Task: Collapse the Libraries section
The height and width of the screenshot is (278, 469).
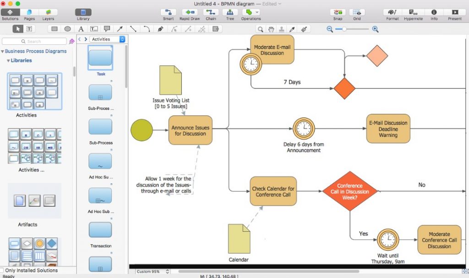Action: point(8,61)
